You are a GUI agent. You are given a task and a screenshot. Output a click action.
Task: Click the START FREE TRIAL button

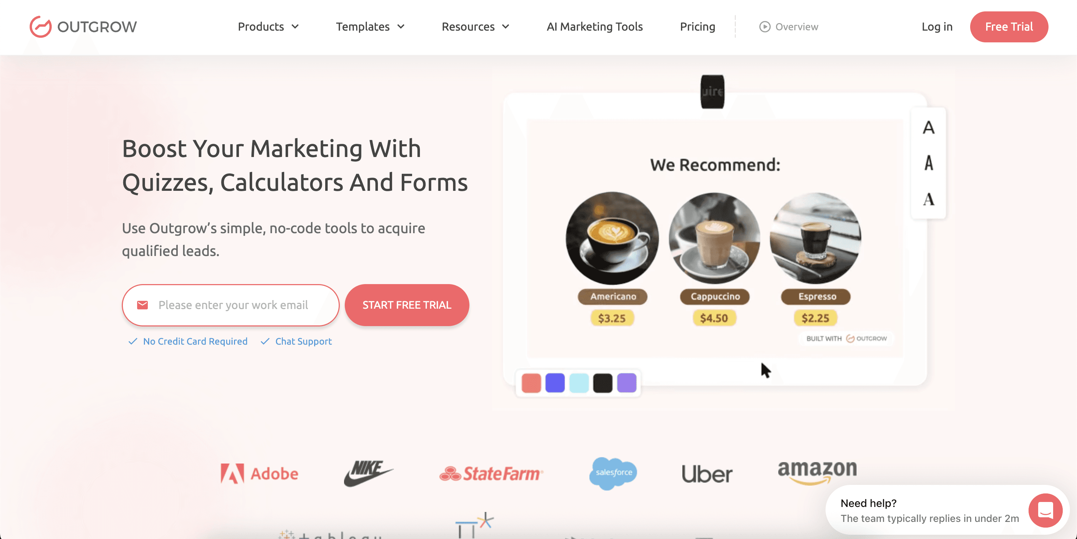tap(407, 305)
